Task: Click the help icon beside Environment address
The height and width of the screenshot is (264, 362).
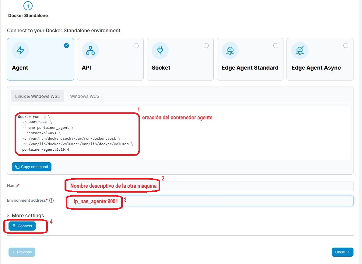Action: 51,201
